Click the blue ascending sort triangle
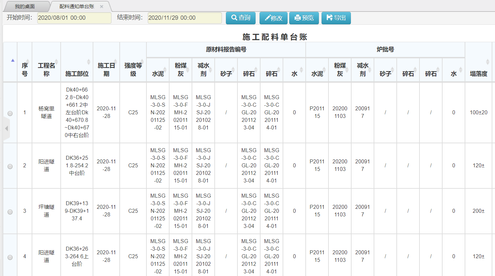 tap(13, 60)
